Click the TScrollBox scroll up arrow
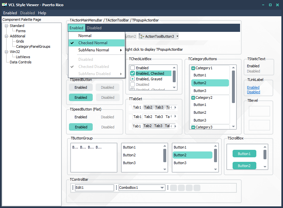This screenshot has width=283, height=208. [x=265, y=147]
